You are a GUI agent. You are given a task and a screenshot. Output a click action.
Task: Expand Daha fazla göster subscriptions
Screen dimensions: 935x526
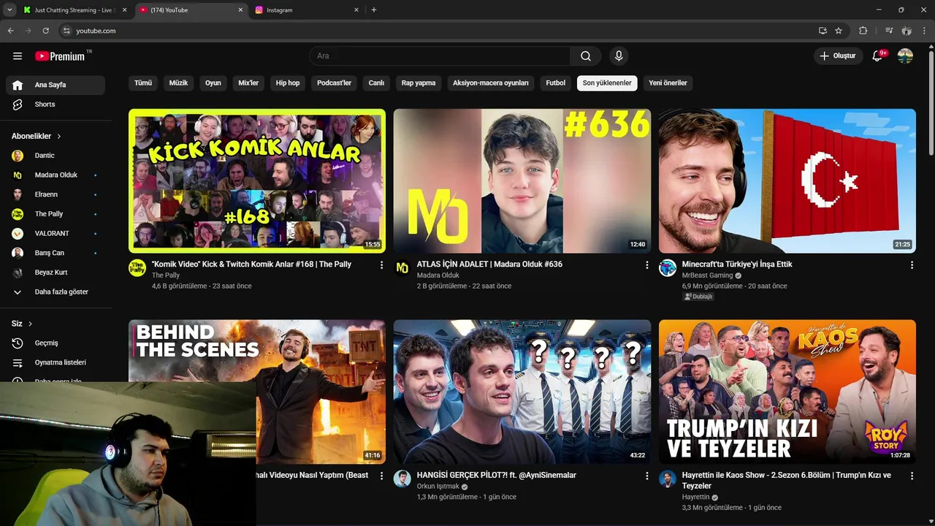(x=56, y=292)
